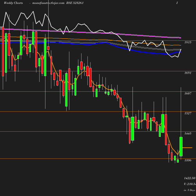Viewport: 196px width, 196px height.
Task: Click the 'BSE 523261' symbol label
Action: pos(75,3)
